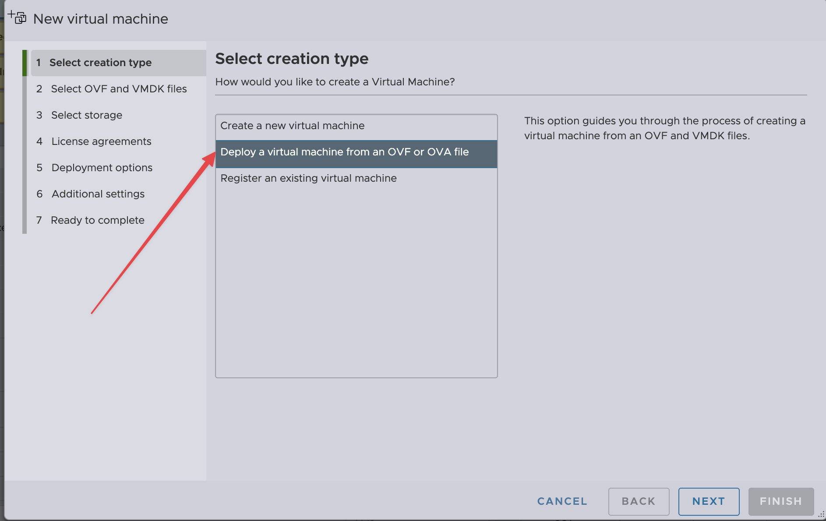Click the large Select creation type heading
826x521 pixels.
[292, 59]
